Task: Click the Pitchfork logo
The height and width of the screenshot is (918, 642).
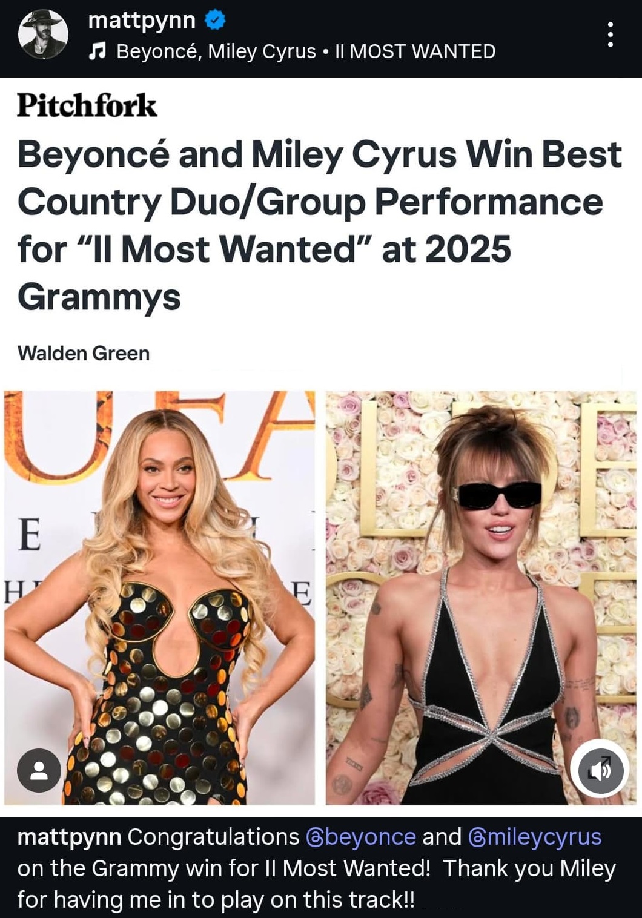Action: (x=87, y=105)
